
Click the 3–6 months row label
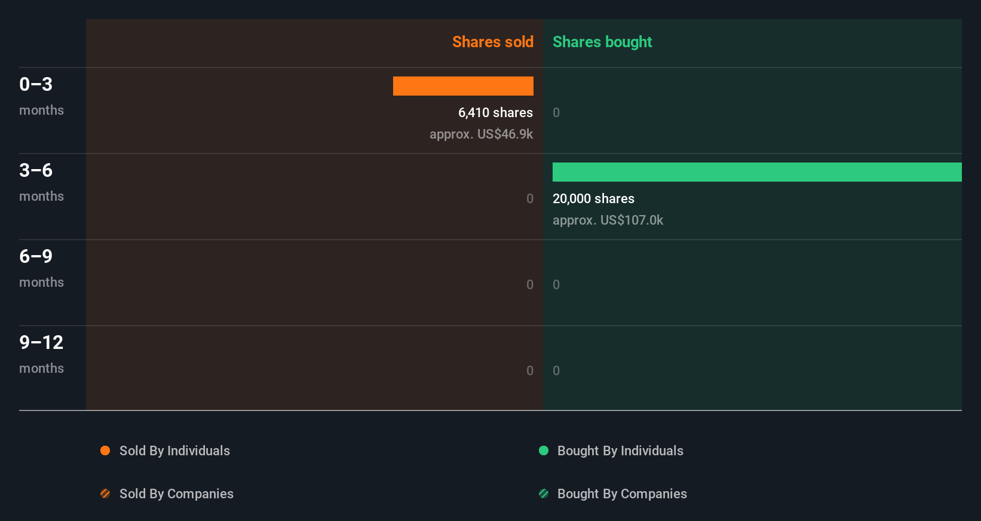[x=41, y=182]
